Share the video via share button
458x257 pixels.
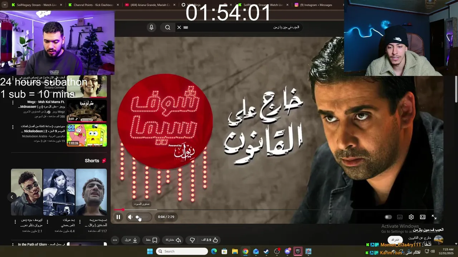[x=173, y=240]
